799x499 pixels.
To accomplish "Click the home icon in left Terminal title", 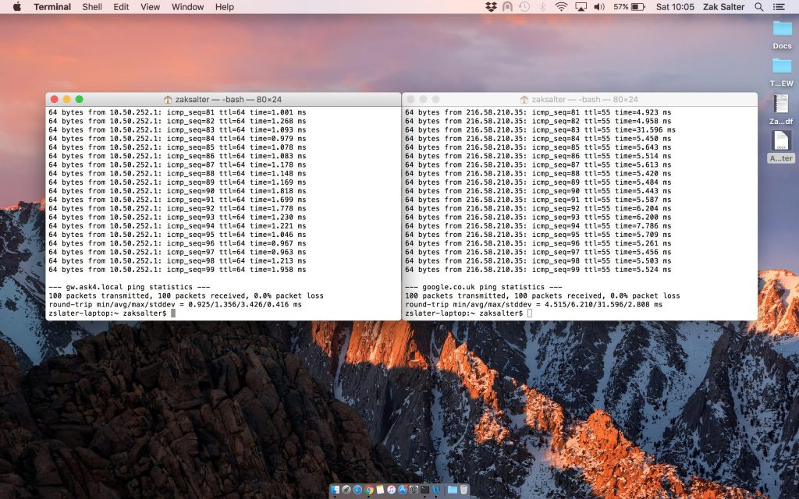I will coord(168,99).
